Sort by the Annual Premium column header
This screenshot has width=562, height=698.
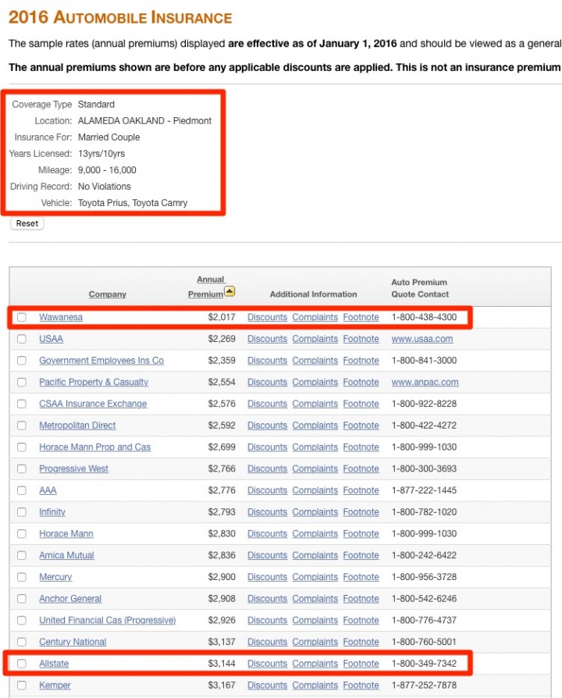coord(206,287)
